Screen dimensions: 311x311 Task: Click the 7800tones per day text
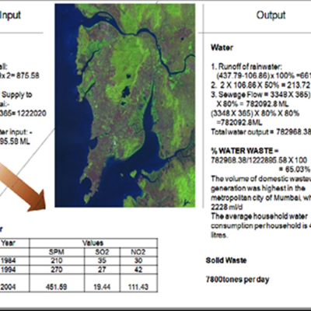coord(237,279)
